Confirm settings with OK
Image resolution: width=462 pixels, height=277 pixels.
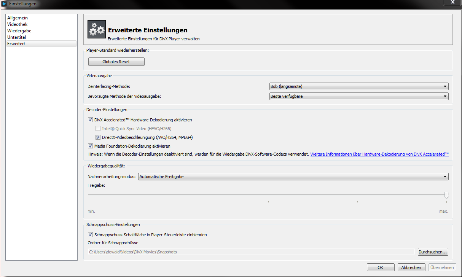click(381, 267)
